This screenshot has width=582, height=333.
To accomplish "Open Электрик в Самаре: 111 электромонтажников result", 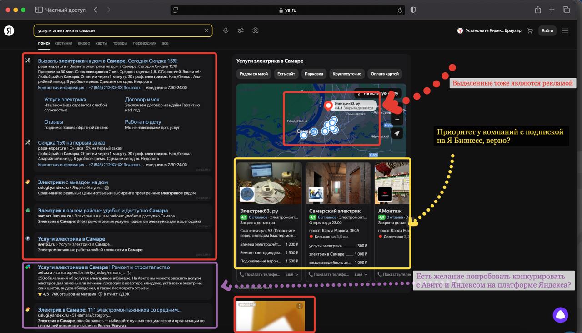I will point(110,310).
